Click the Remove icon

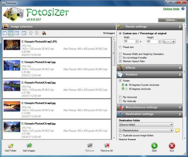90,146
